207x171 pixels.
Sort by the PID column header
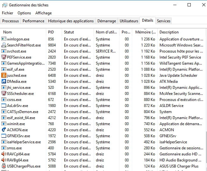[x=54, y=32]
